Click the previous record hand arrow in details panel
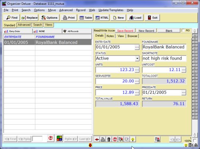The height and width of the screenshot is (149, 200). tap(172, 139)
